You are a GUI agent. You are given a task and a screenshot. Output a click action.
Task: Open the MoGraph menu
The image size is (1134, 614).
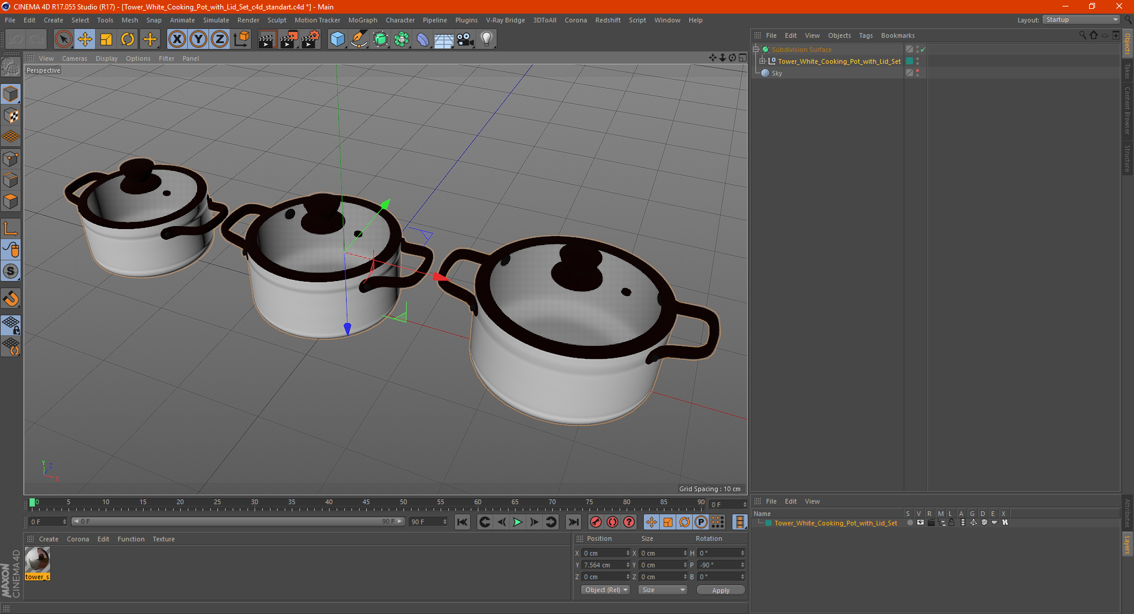click(363, 20)
